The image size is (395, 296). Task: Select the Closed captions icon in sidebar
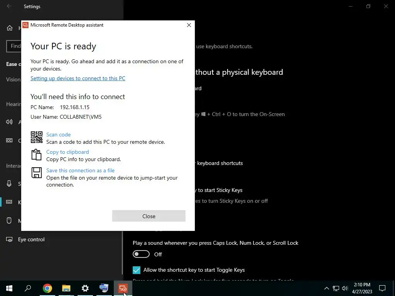click(x=9, y=140)
